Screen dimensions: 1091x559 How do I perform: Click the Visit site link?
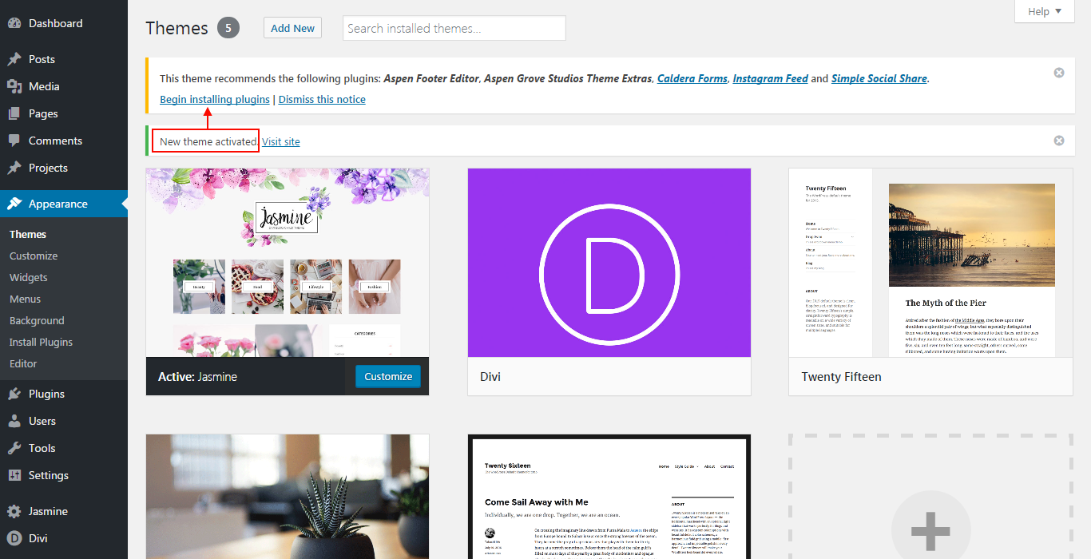tap(281, 141)
